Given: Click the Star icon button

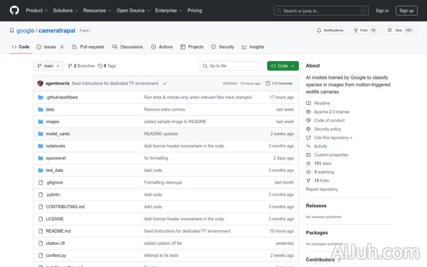Looking at the screenshot, I should pos(390,30).
